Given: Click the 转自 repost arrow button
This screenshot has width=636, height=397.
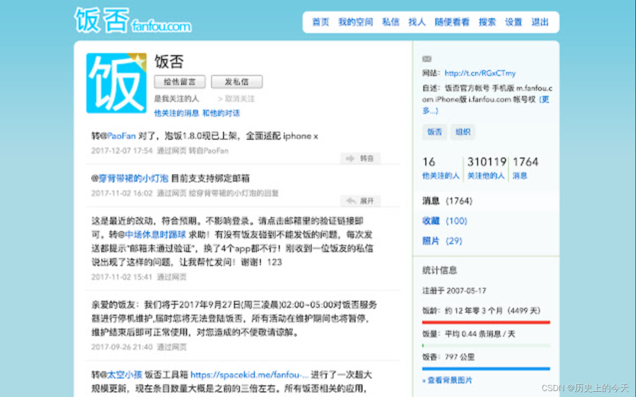Looking at the screenshot, I should coord(360,158).
